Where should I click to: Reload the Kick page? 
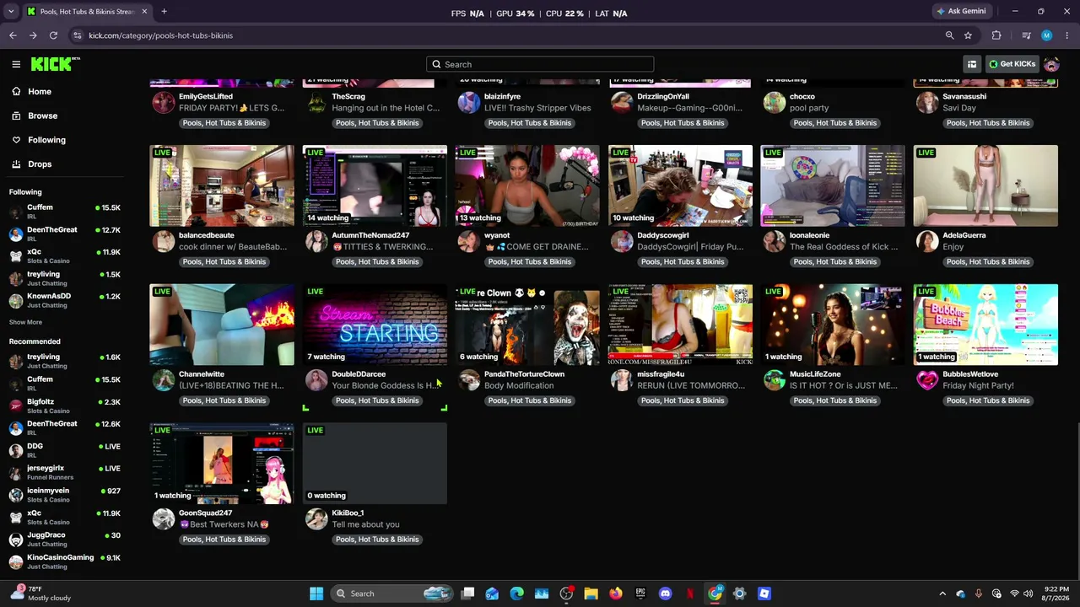[x=53, y=35]
